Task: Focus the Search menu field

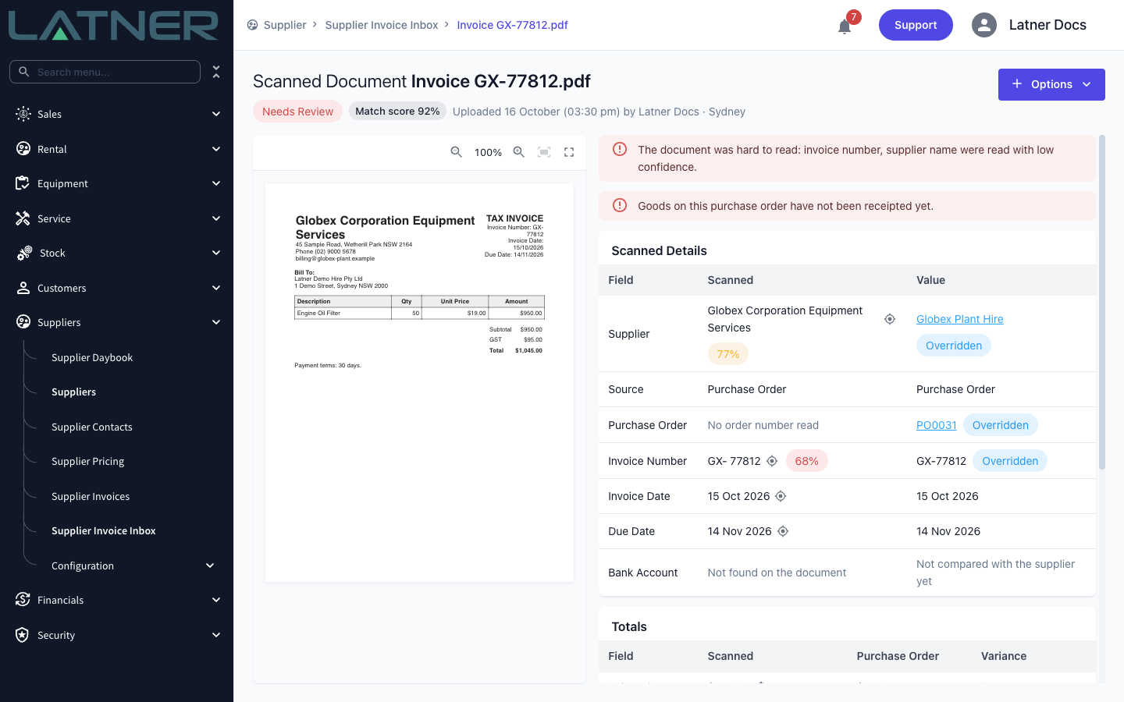Action: pyautogui.click(x=105, y=72)
